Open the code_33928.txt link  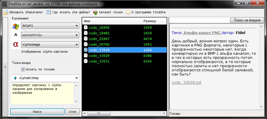pyautogui.click(x=186, y=82)
